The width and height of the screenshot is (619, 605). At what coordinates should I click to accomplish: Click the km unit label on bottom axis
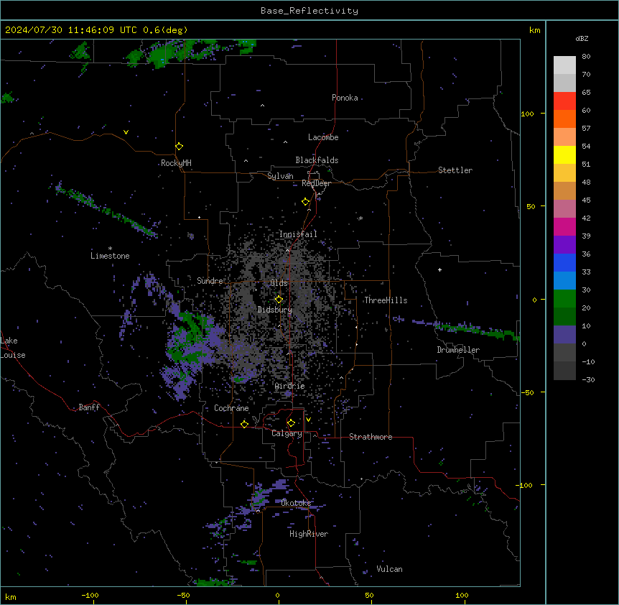[11, 596]
